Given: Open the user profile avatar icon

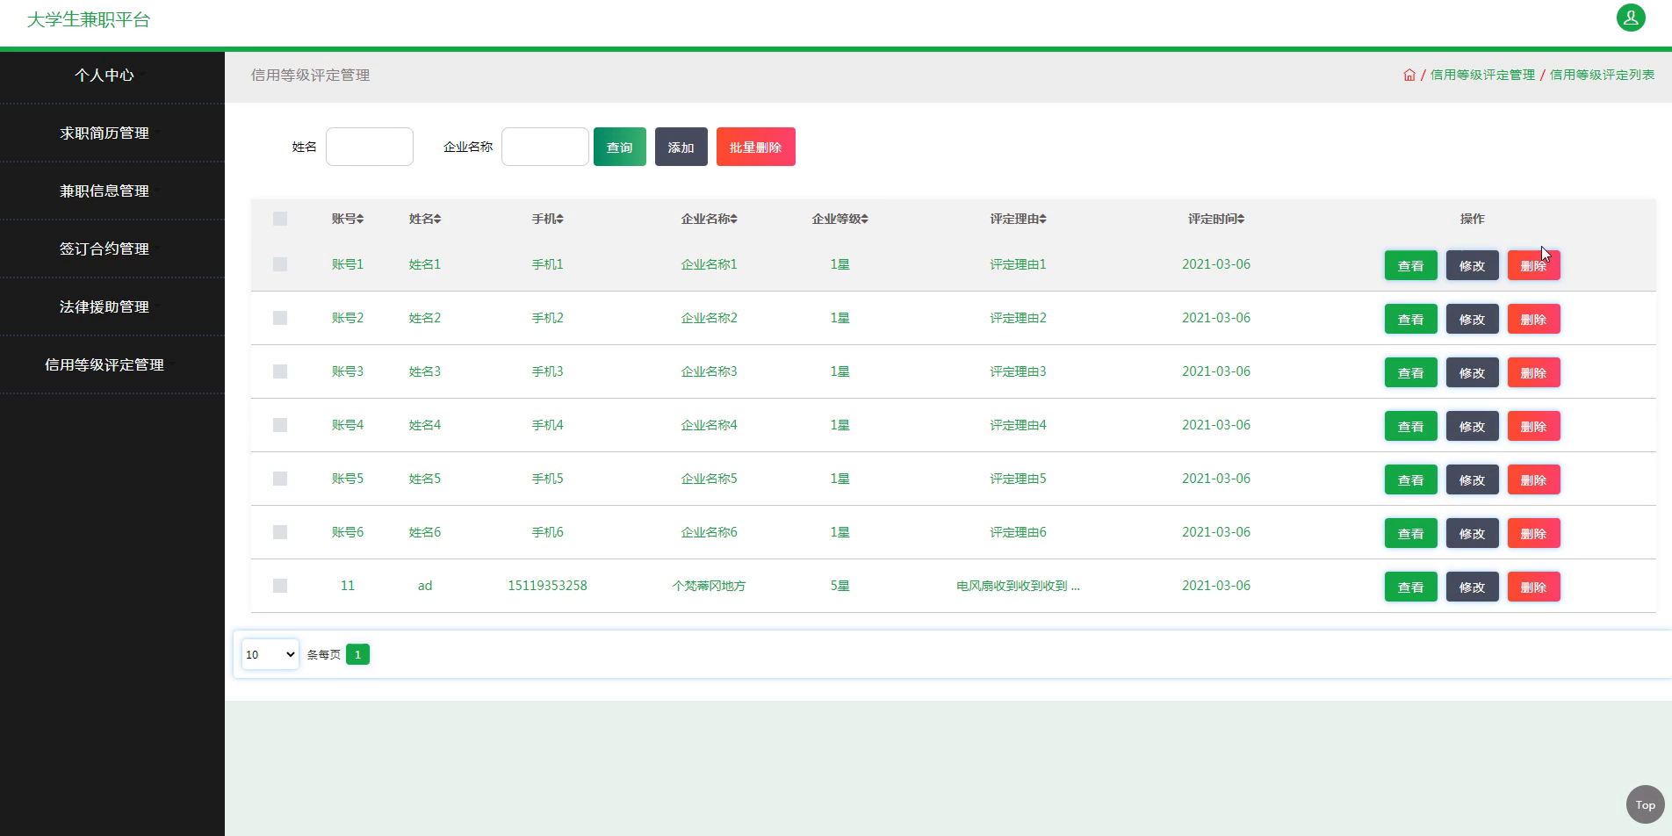Looking at the screenshot, I should point(1631,18).
